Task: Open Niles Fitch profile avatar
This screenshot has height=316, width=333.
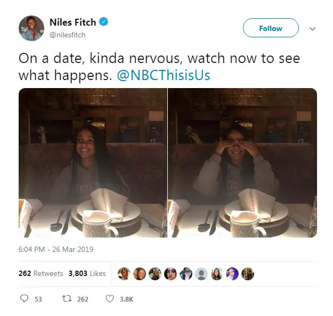Action: [x=31, y=28]
